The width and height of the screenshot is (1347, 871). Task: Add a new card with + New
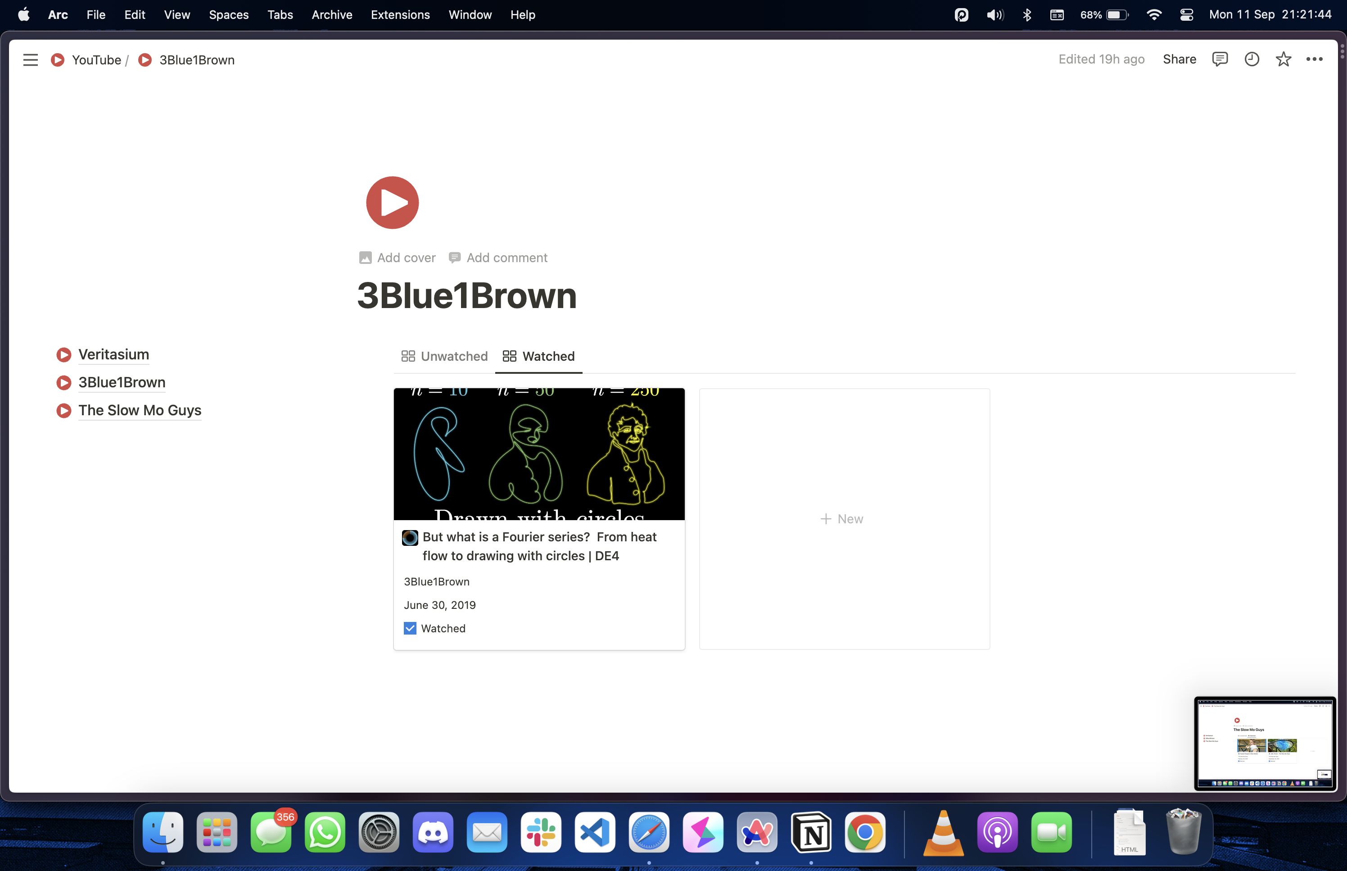tap(842, 519)
